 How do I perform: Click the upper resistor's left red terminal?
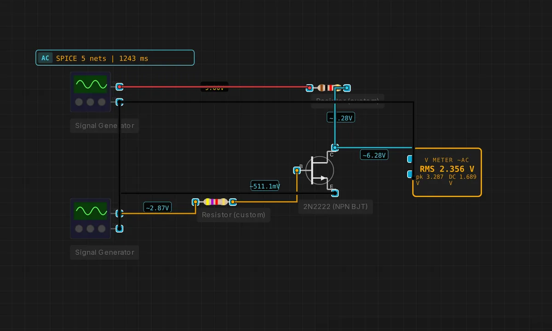(x=310, y=88)
